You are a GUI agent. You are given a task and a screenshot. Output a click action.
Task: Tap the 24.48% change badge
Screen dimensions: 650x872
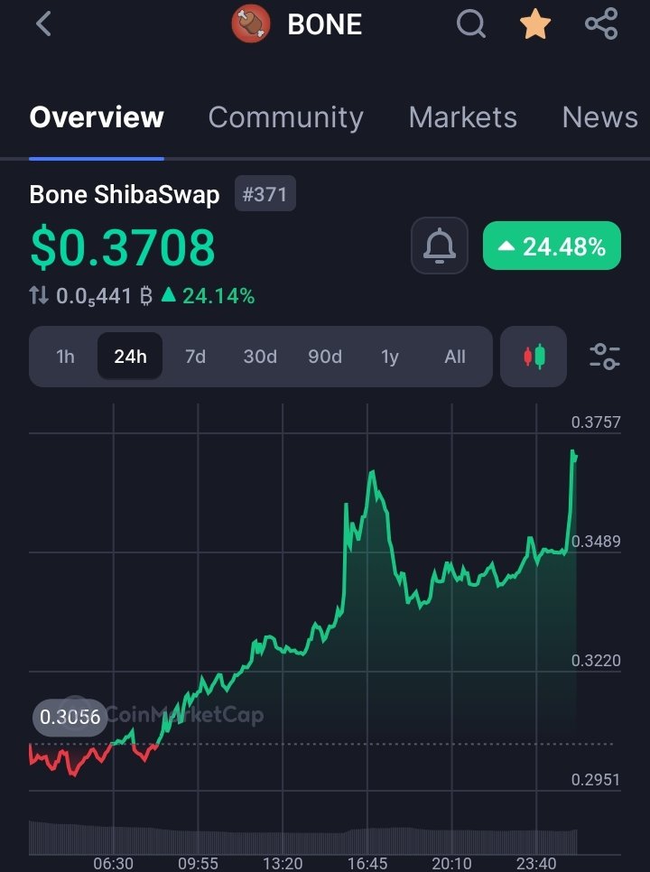pyautogui.click(x=552, y=246)
